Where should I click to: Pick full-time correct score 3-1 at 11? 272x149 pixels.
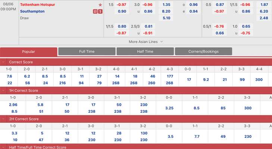[82, 76]
